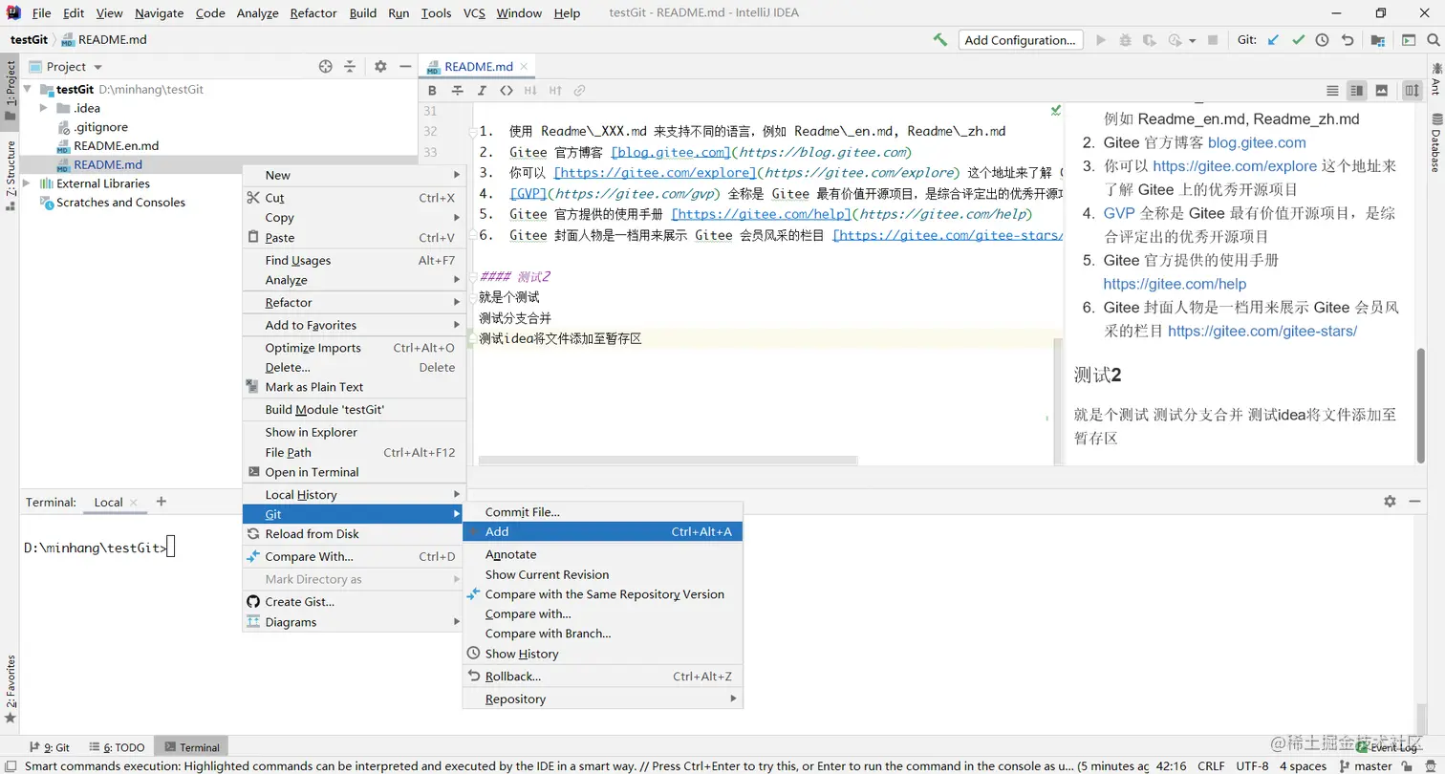Click the Code span icon in markdown toolbar
1445x774 pixels.
507,91
